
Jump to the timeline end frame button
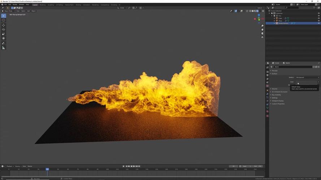[x=139, y=166]
